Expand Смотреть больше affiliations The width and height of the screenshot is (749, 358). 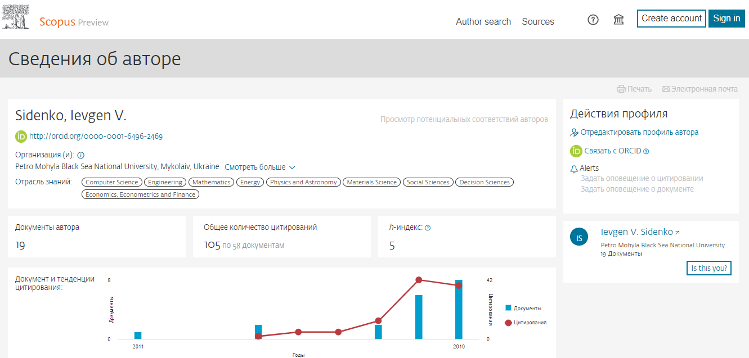pos(260,167)
